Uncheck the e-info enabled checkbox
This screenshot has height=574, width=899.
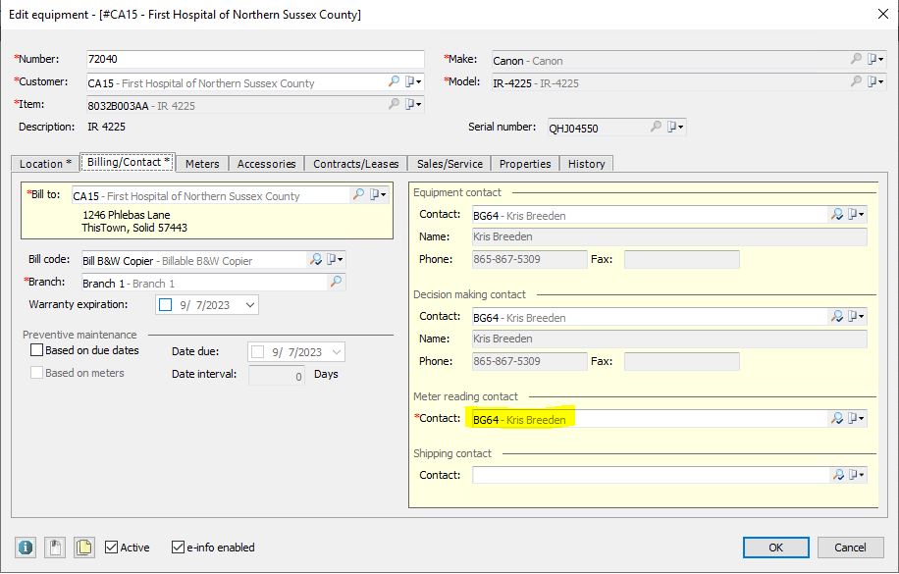click(179, 548)
